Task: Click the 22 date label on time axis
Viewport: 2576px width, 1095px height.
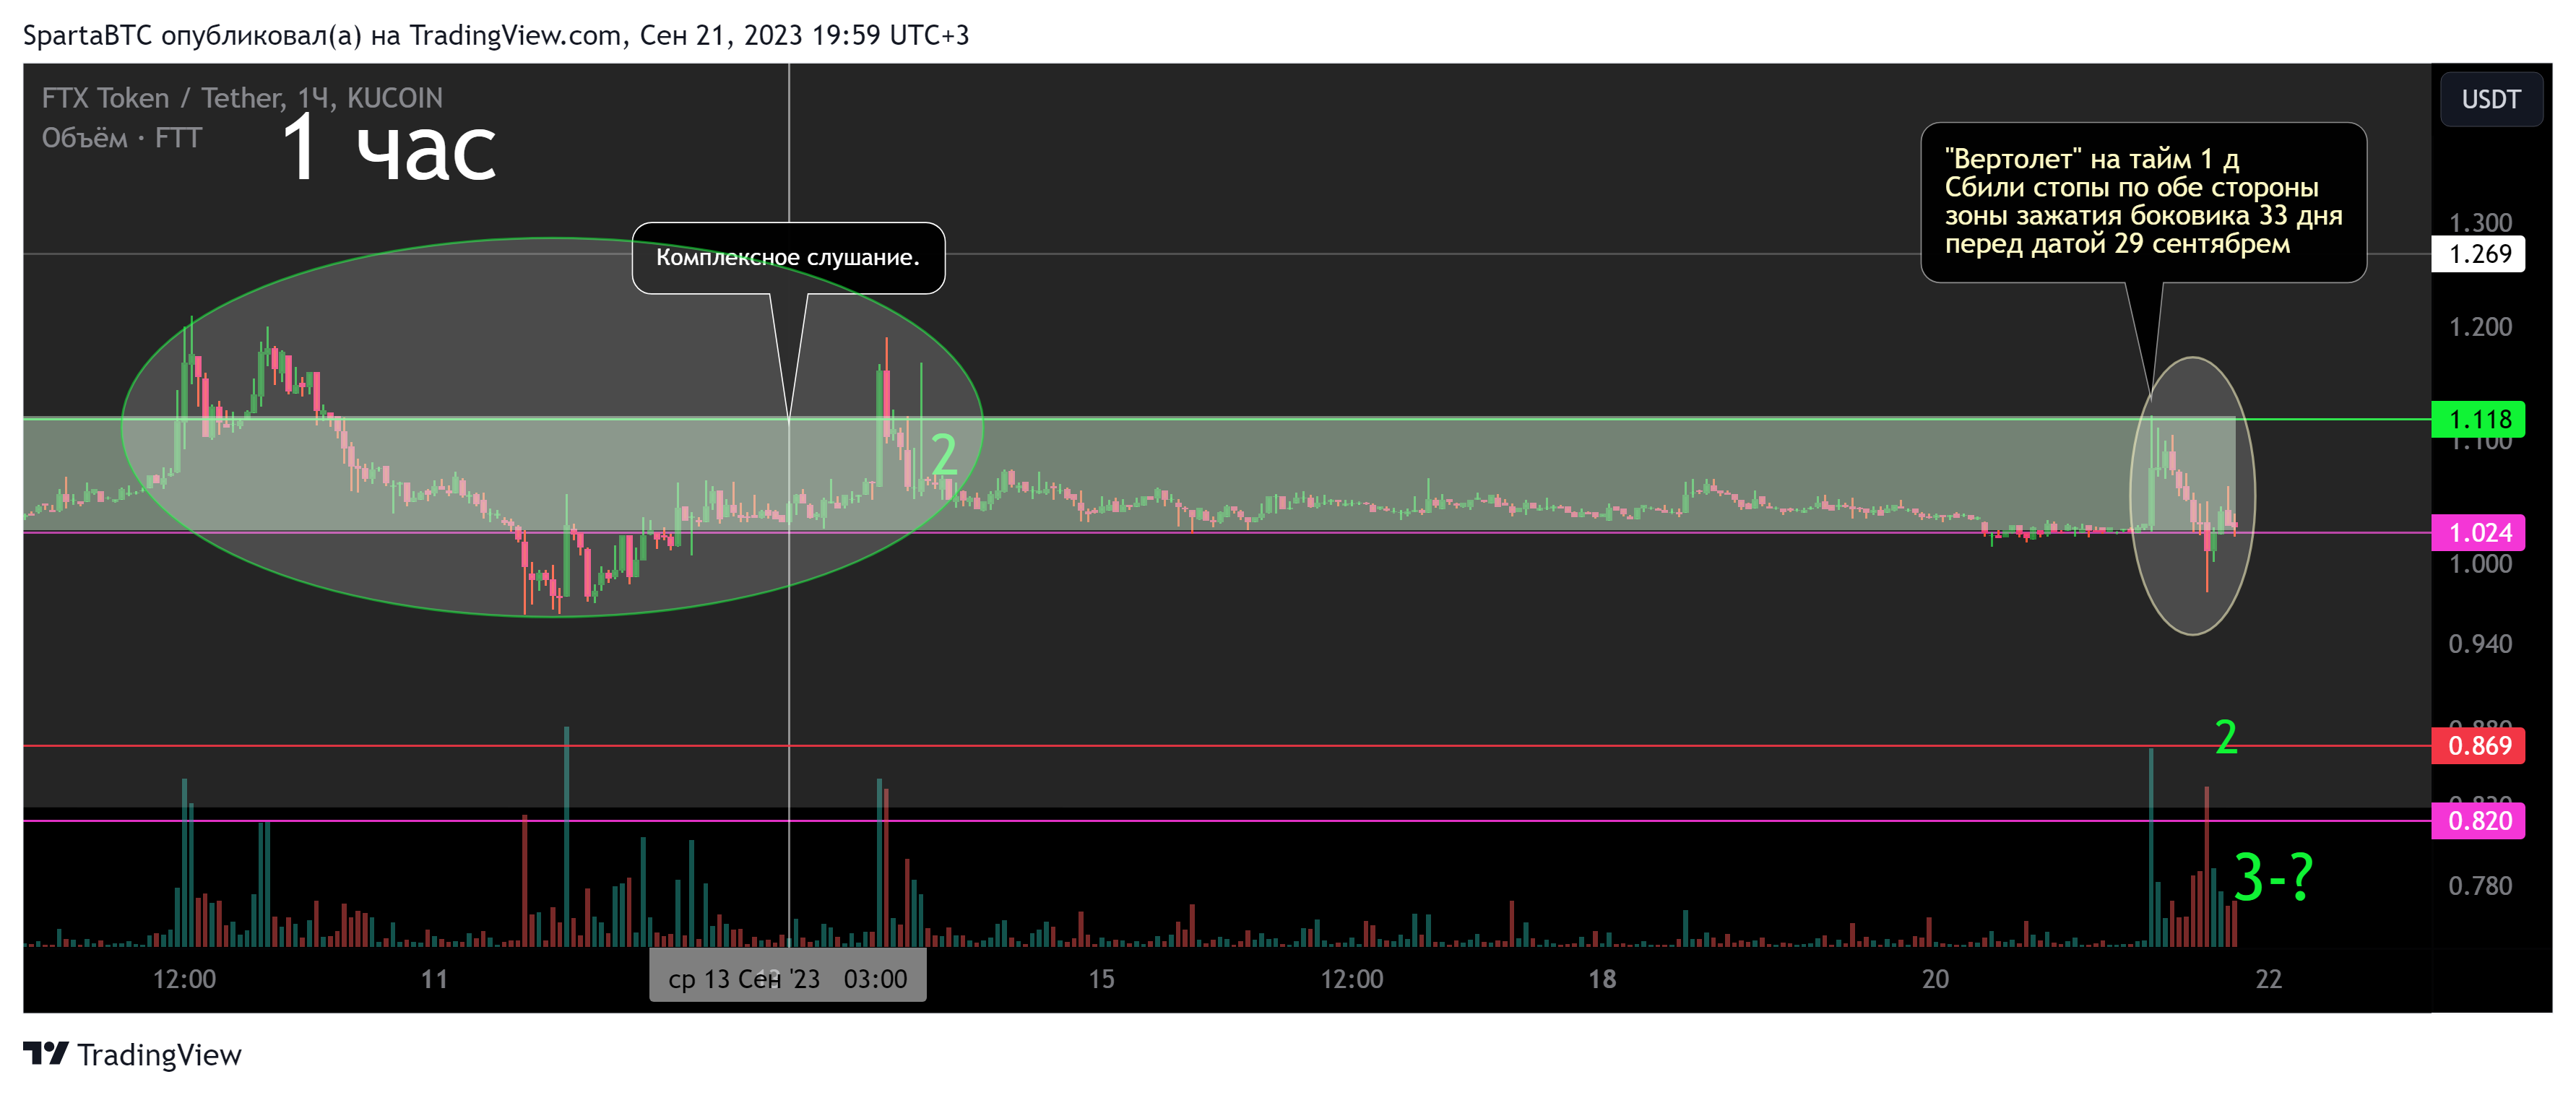Action: click(2269, 979)
